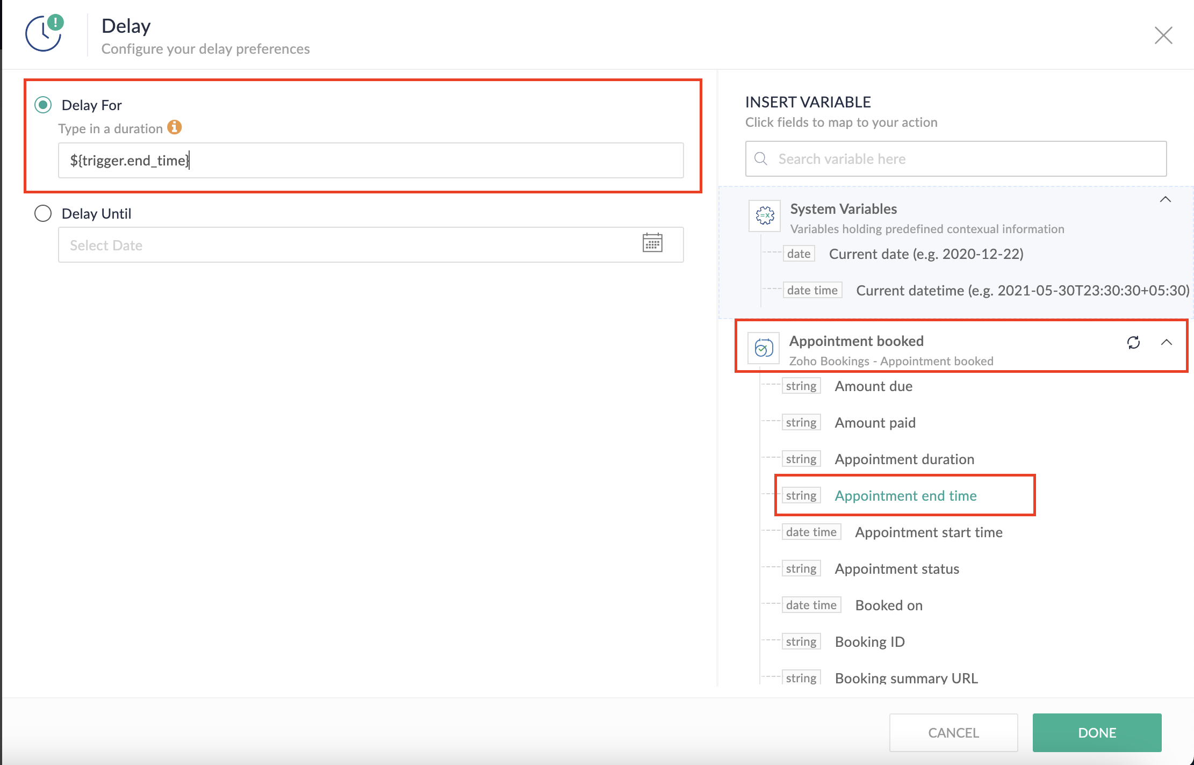Insert the Appointment end time variable
Image resolution: width=1194 pixels, height=765 pixels.
coord(905,495)
